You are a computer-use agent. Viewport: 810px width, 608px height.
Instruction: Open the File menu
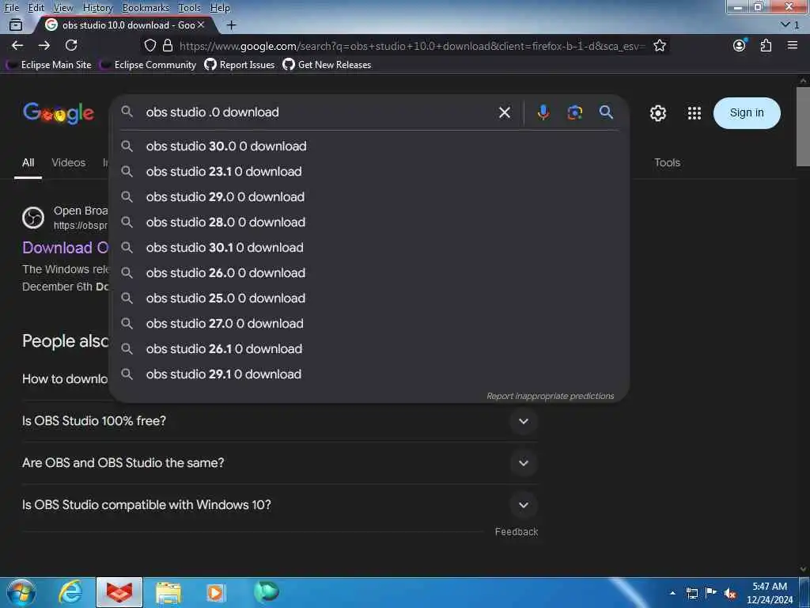pos(11,7)
